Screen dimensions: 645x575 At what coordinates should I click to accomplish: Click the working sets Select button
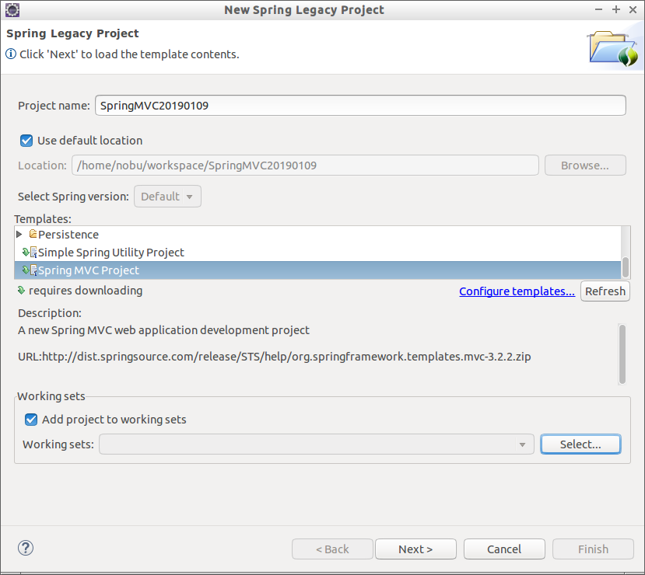coord(580,444)
